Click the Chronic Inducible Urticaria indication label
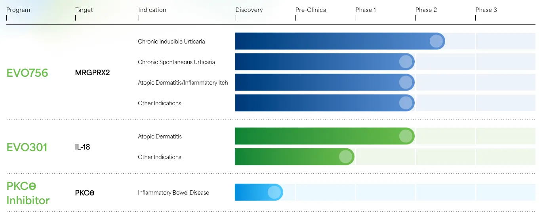The width and height of the screenshot is (543, 216). pyautogui.click(x=171, y=42)
